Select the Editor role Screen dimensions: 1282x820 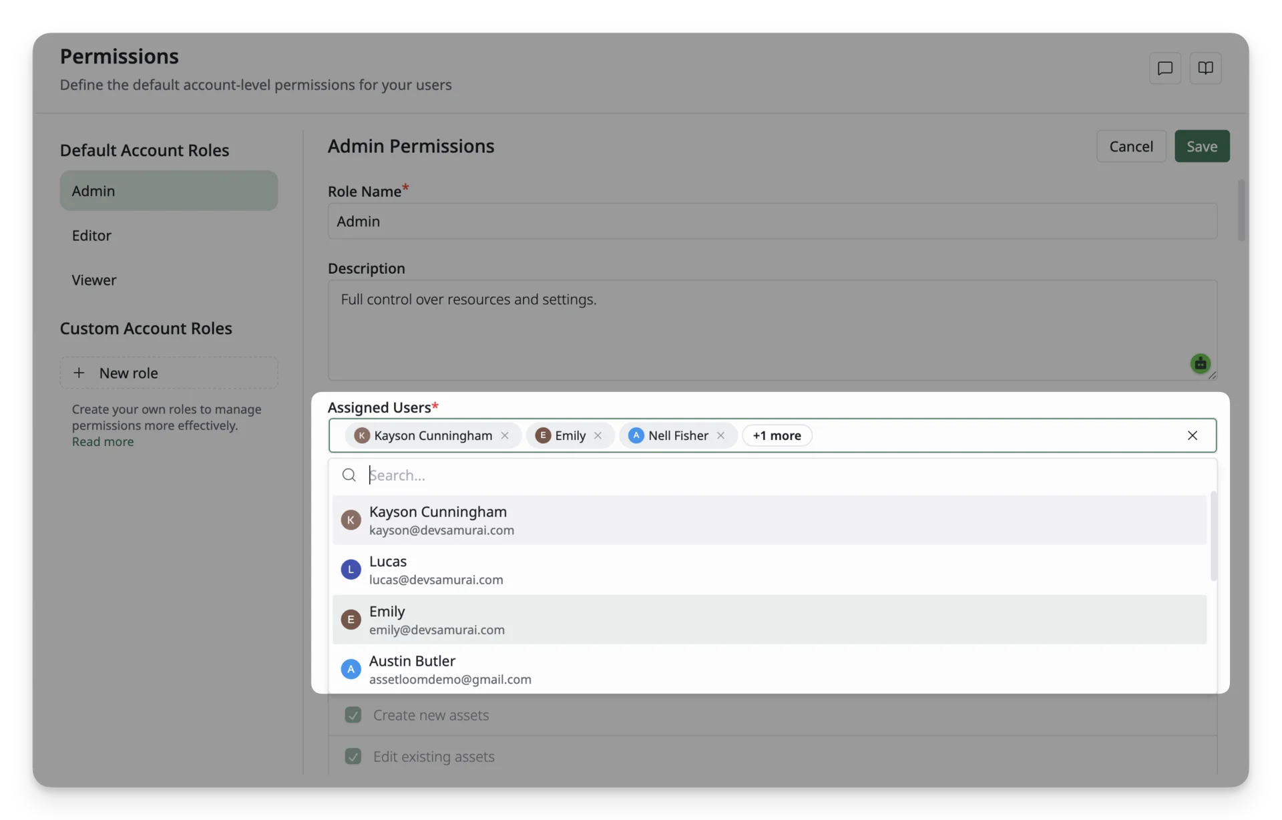point(169,235)
